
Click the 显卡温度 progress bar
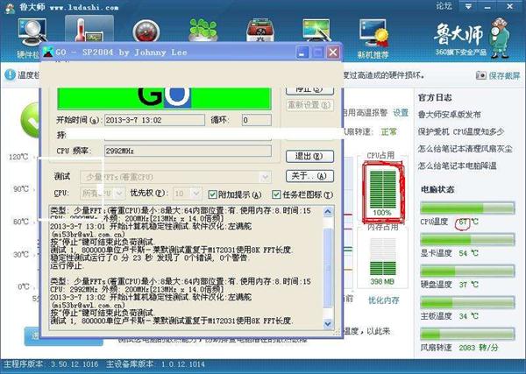coord(467,239)
